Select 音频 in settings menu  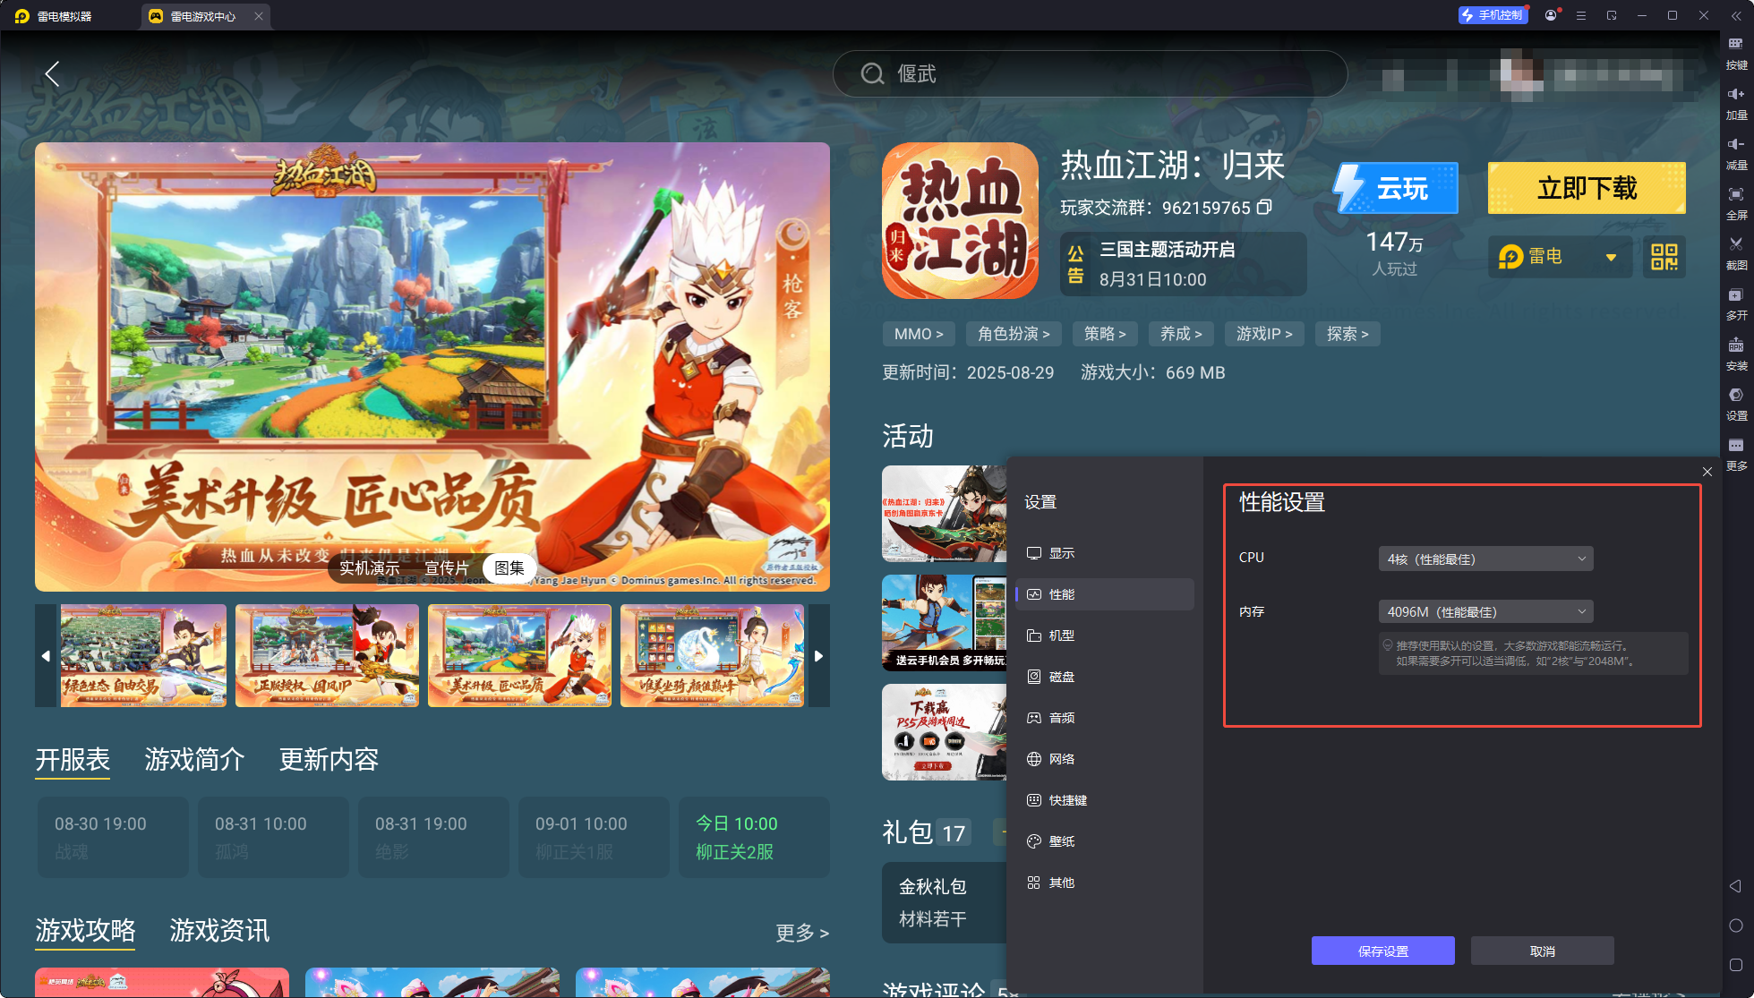pyautogui.click(x=1105, y=718)
